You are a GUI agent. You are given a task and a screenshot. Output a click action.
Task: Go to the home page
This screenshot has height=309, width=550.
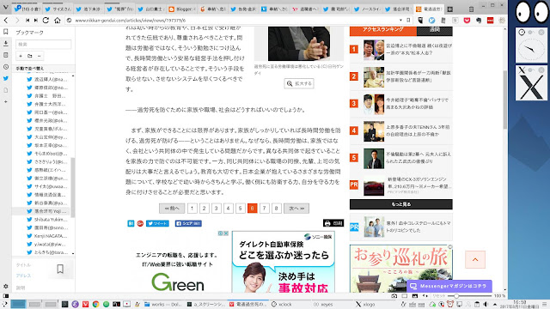point(58,21)
